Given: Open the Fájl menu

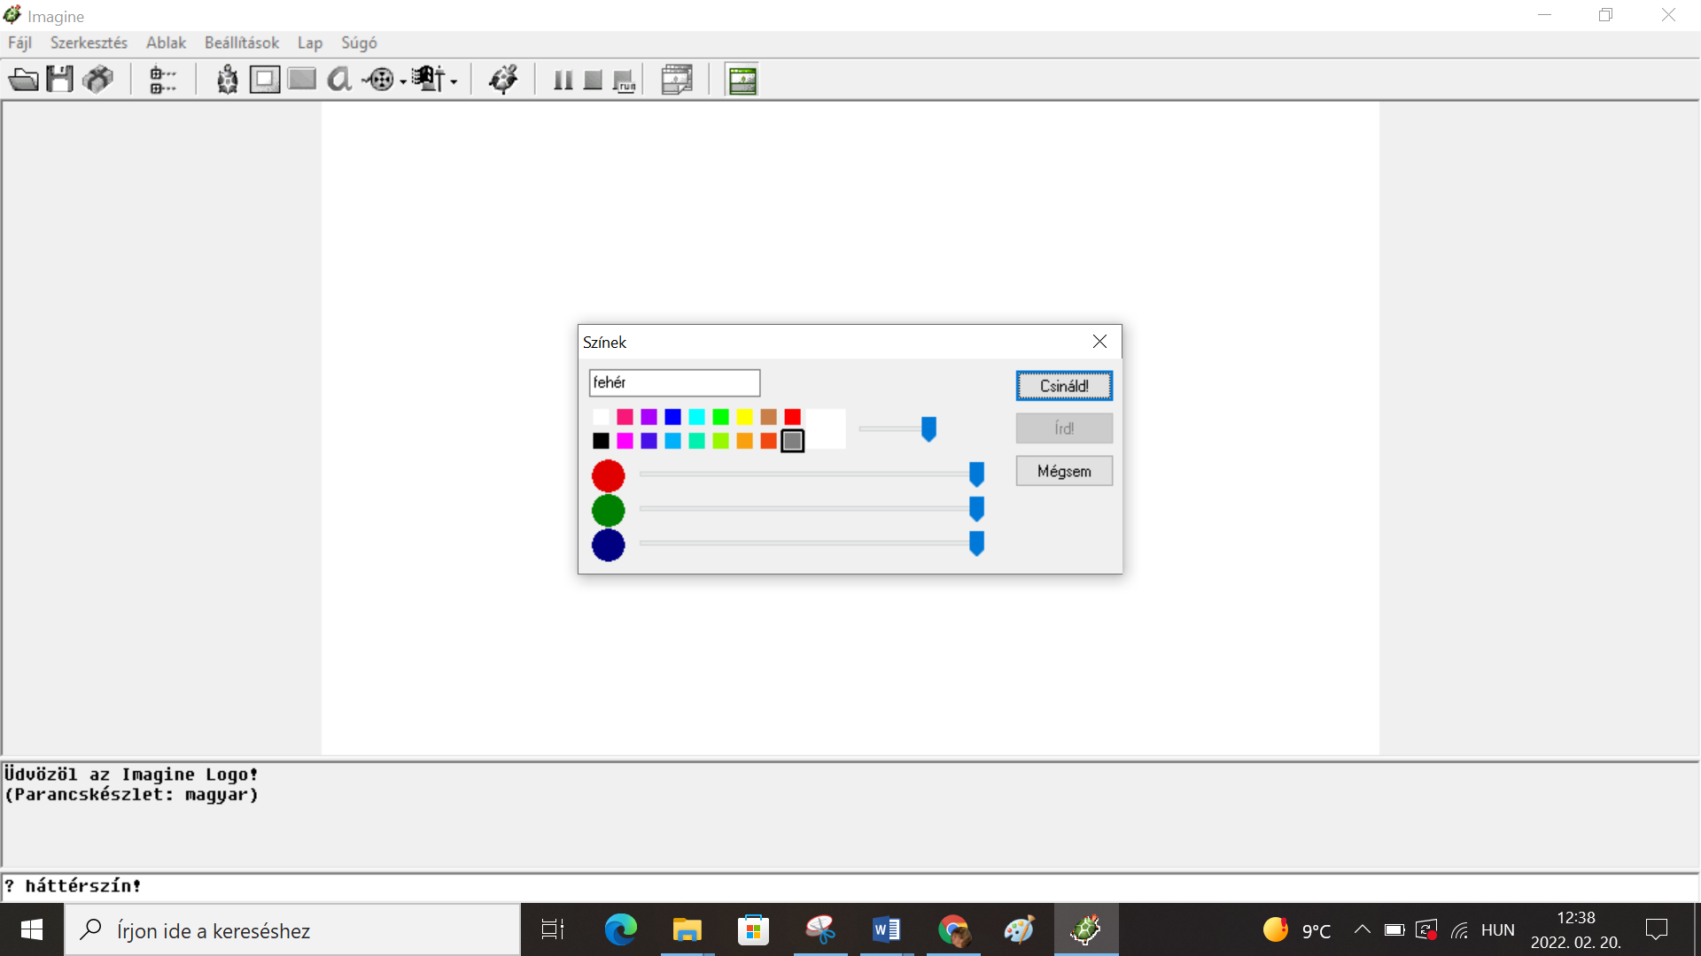Looking at the screenshot, I should [19, 42].
